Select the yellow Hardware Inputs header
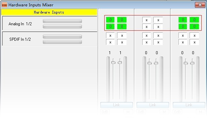The height and width of the screenshot is (133, 207). pos(49,12)
